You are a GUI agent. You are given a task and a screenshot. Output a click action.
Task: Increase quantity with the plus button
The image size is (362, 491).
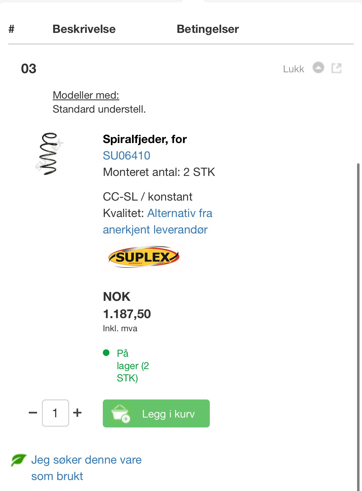(x=77, y=413)
